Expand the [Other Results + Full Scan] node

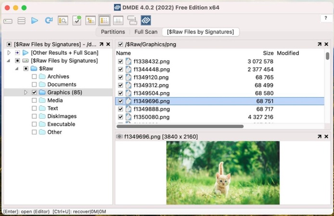[x=9, y=52]
